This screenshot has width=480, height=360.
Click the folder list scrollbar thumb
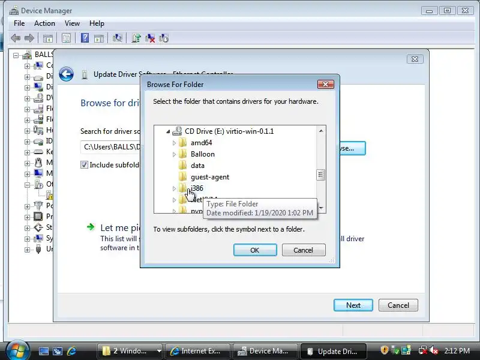click(x=320, y=175)
